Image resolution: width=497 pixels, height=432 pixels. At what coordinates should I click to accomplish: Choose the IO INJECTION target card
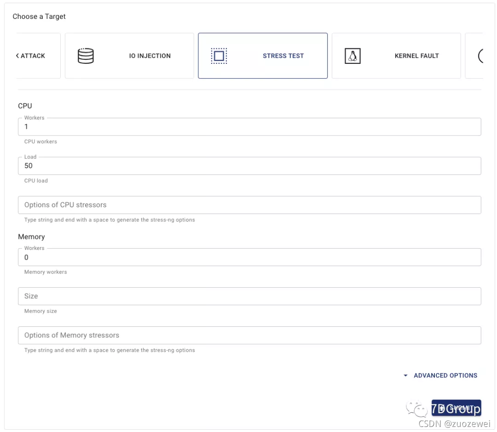(x=129, y=56)
